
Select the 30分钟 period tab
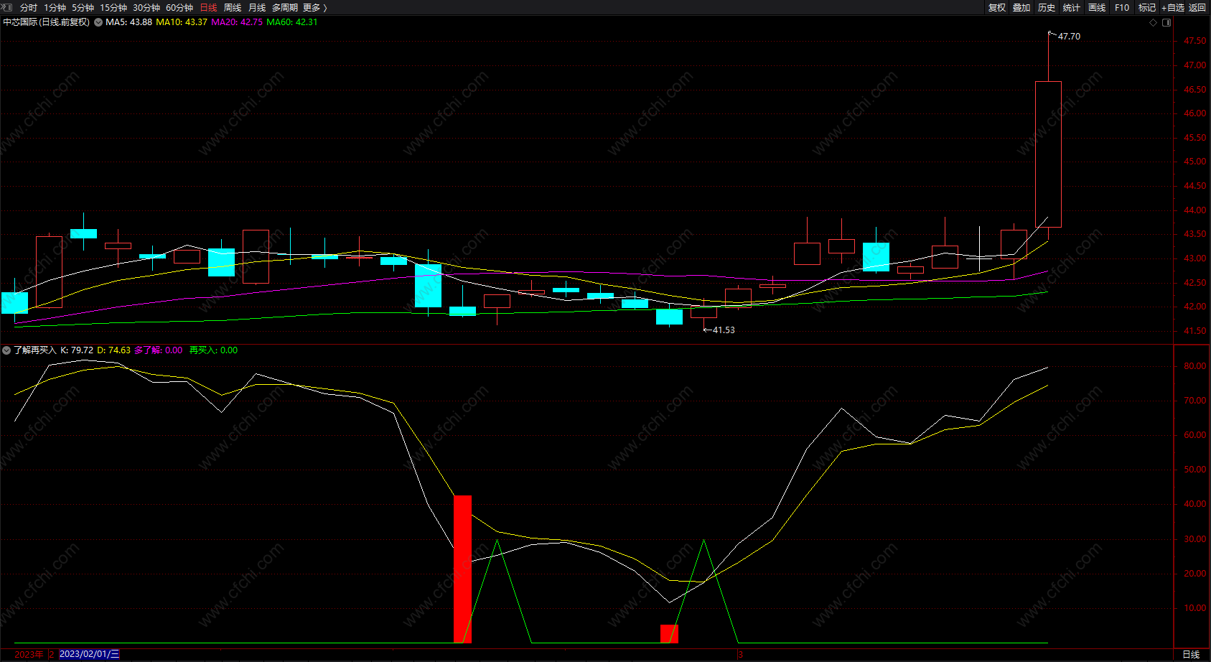pos(146,7)
